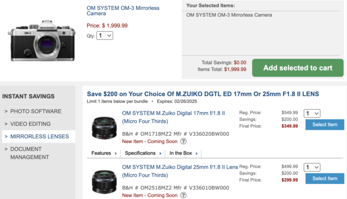Add selected items to cart
Image resolution: width=347 pixels, height=199 pixels.
coord(297,68)
